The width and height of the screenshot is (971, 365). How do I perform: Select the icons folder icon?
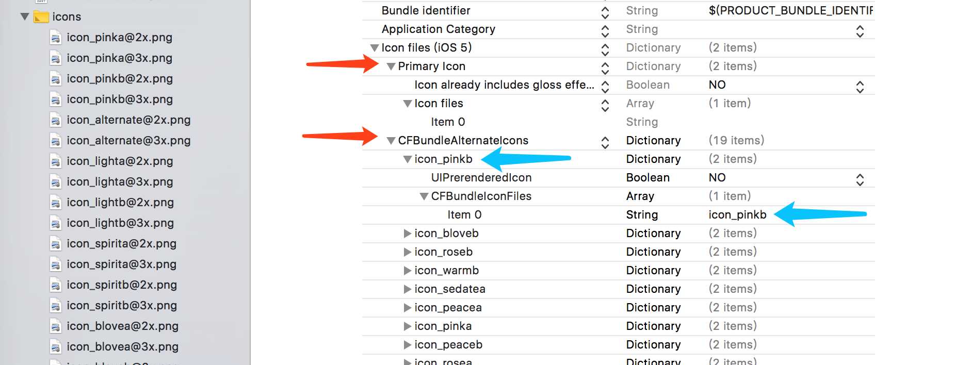coord(41,17)
